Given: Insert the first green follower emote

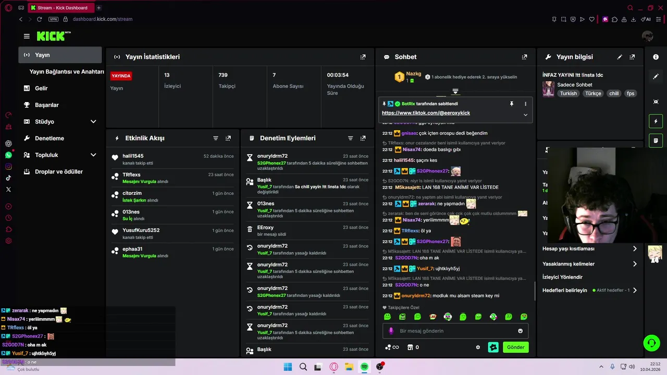Looking at the screenshot, I should pyautogui.click(x=387, y=317).
